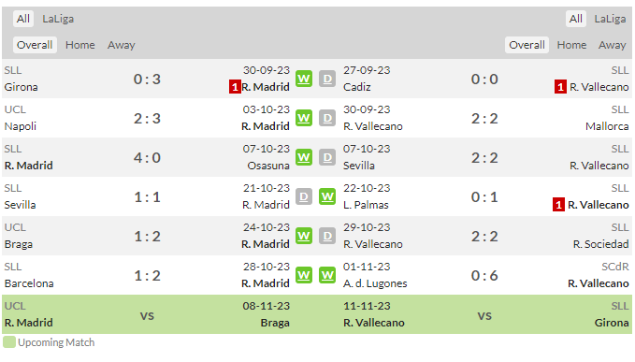Open upcoming R. Vallecano vs Girona match
Screen dimensions: 635x362
(485, 314)
